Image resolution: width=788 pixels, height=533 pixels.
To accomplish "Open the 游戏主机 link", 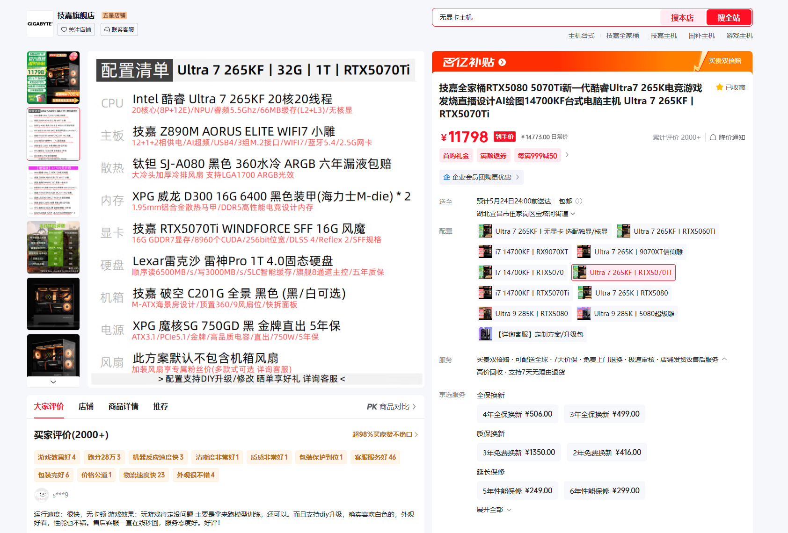I will pos(739,36).
